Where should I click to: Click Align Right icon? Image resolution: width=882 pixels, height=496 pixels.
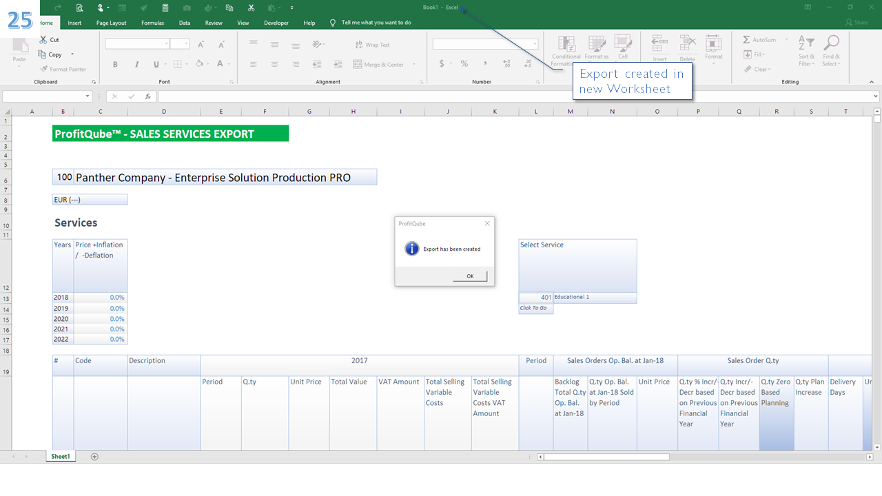tap(296, 64)
